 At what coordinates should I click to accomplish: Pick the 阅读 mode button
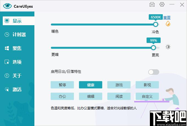[119, 96]
